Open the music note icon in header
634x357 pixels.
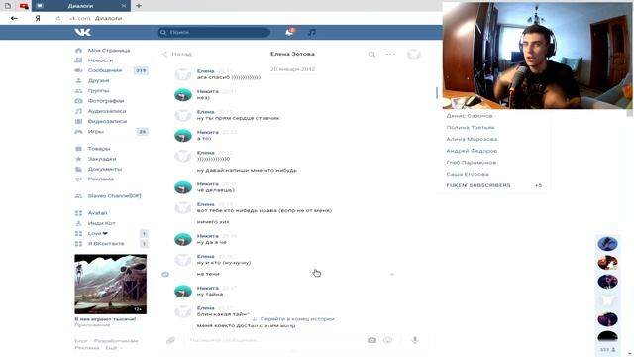(x=312, y=32)
